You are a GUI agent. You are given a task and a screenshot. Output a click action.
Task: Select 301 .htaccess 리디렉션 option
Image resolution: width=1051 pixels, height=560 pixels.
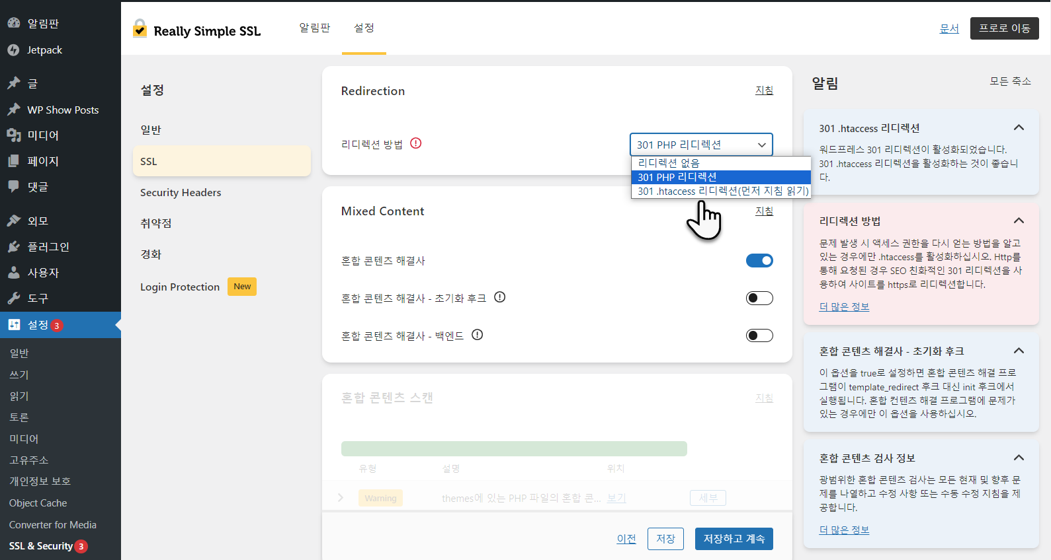tap(721, 191)
